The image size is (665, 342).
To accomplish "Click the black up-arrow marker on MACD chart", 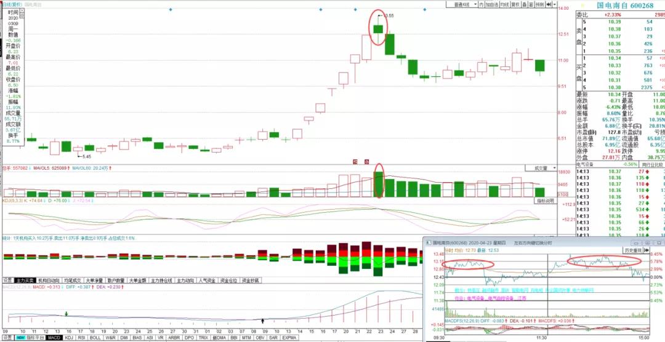I will tap(263, 321).
